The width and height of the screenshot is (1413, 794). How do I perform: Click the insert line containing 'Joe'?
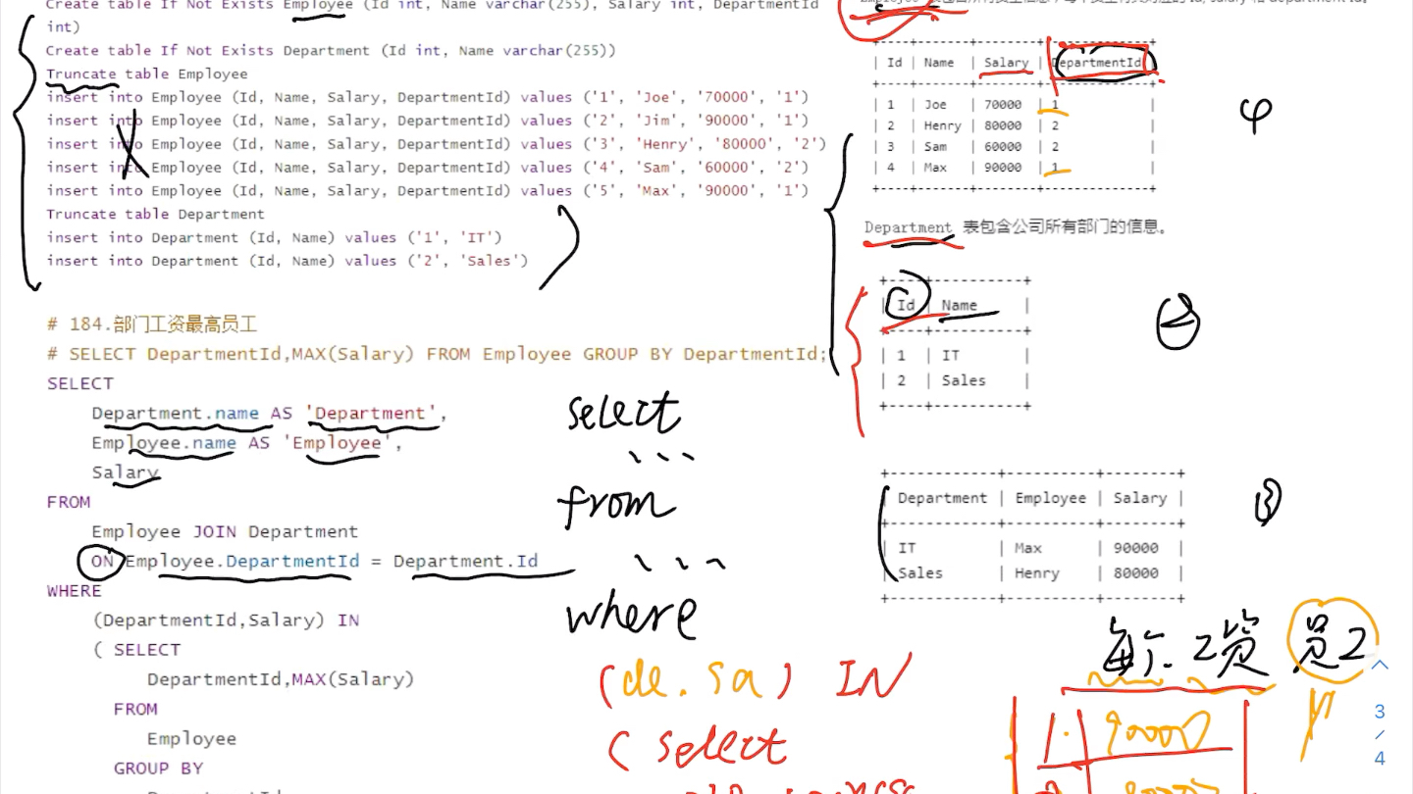pos(427,97)
